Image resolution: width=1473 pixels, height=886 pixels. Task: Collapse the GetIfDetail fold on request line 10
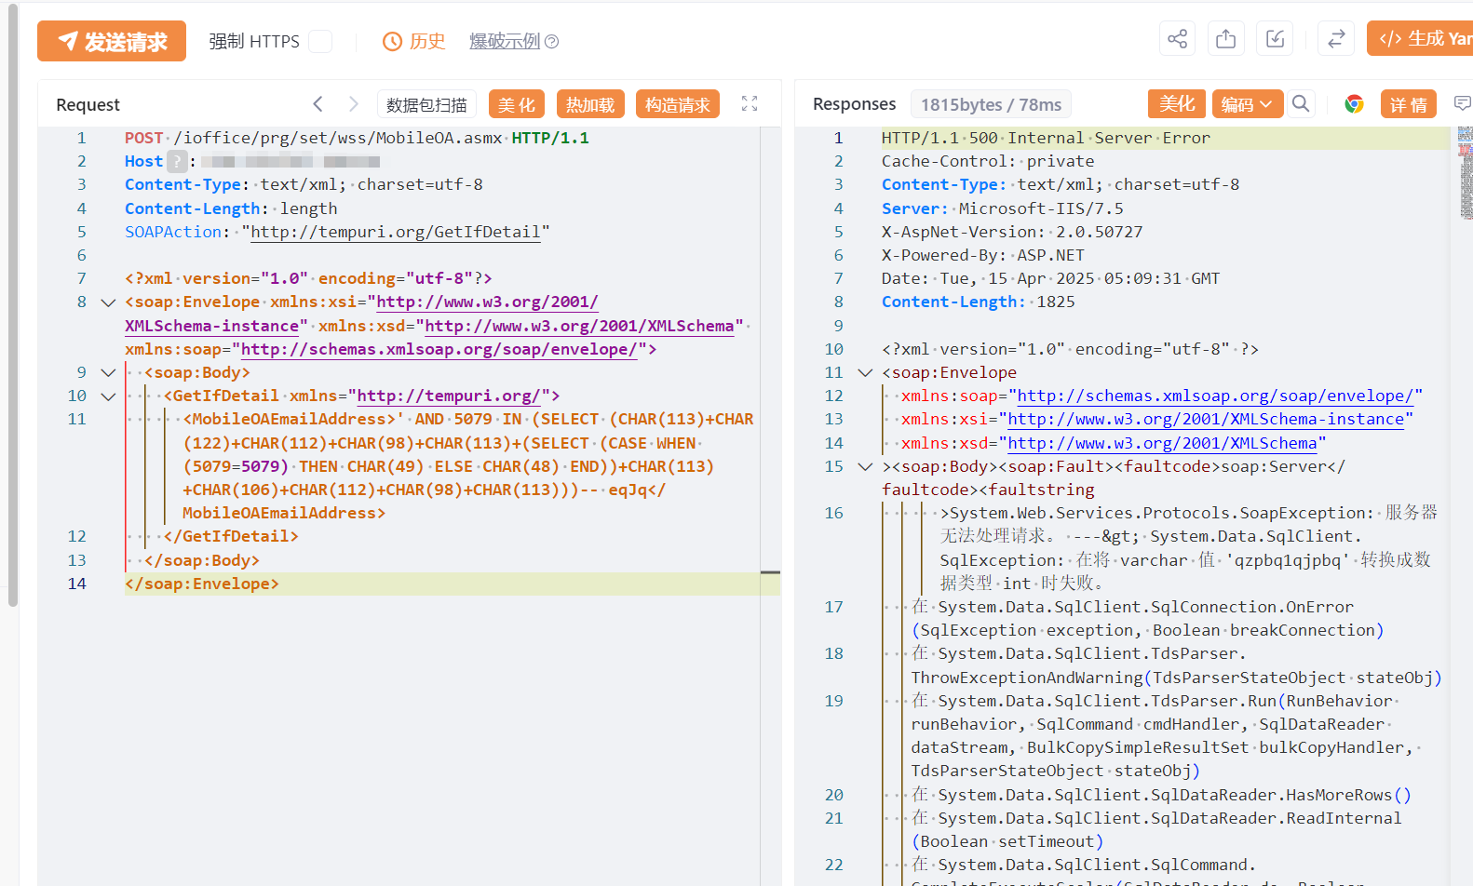(108, 396)
